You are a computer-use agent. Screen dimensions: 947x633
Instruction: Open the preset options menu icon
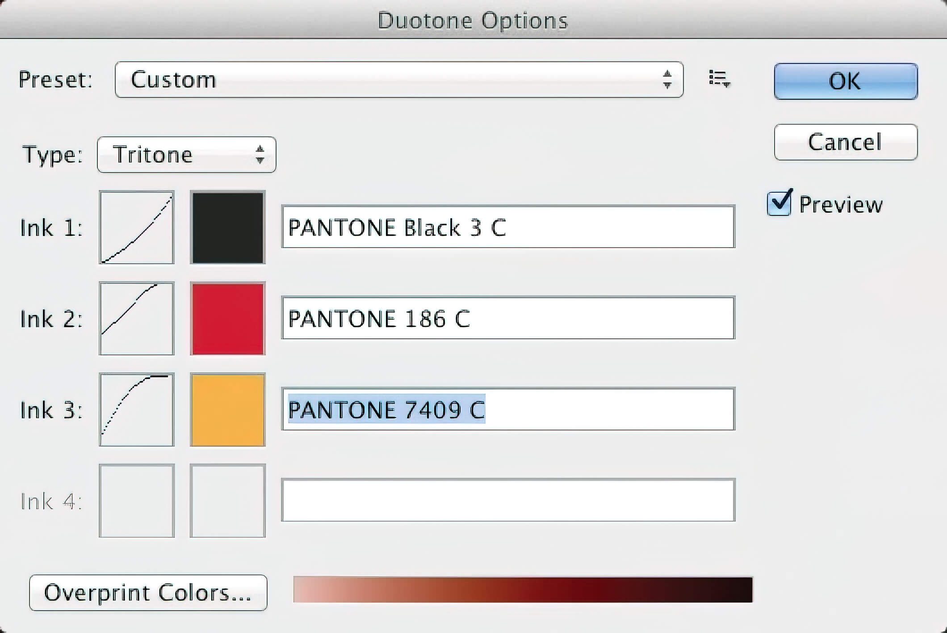pos(719,79)
